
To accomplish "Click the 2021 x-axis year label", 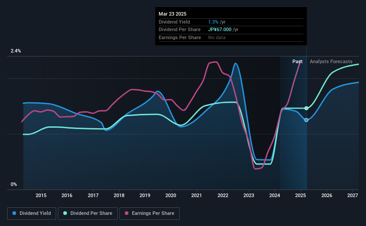I will pyautogui.click(x=197, y=195).
